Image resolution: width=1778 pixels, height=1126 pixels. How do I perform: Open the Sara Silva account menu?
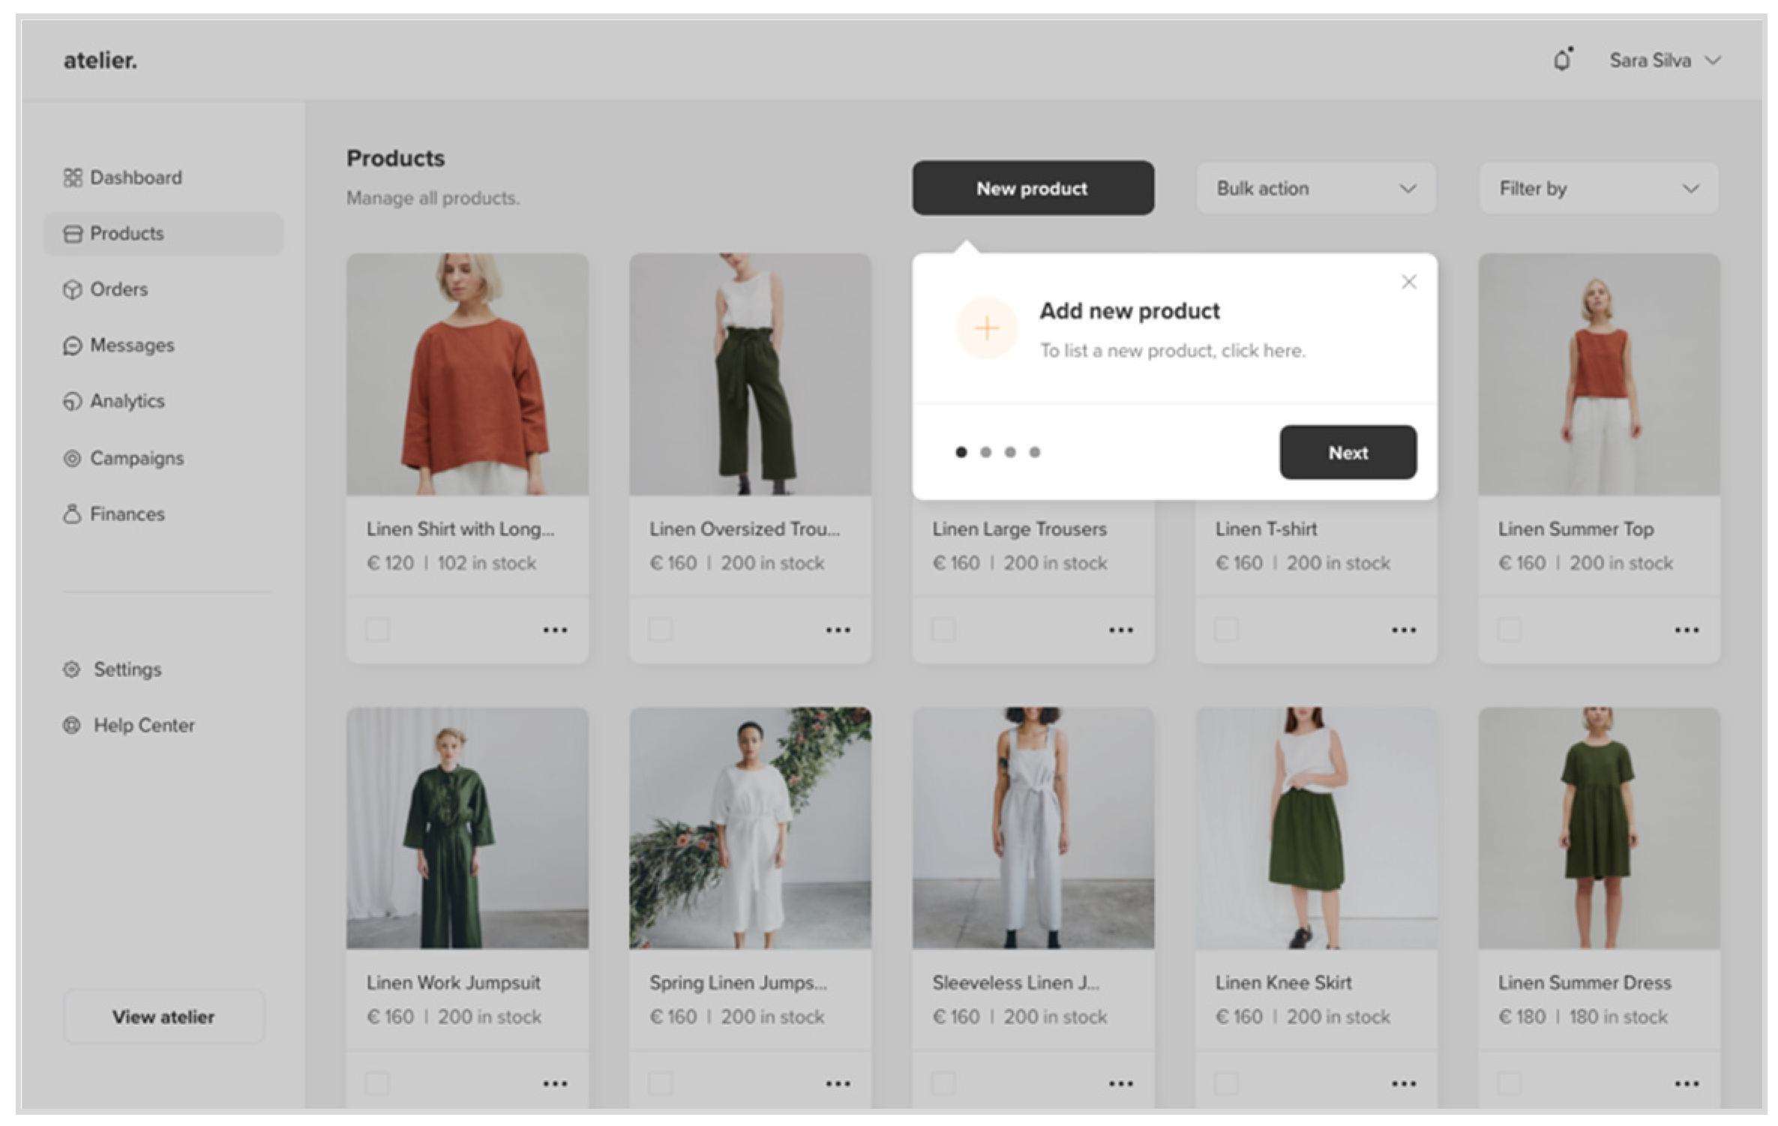[x=1664, y=61]
